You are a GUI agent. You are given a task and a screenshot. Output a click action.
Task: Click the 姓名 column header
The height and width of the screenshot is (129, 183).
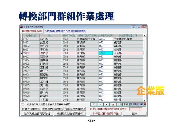[x=51, y=36]
